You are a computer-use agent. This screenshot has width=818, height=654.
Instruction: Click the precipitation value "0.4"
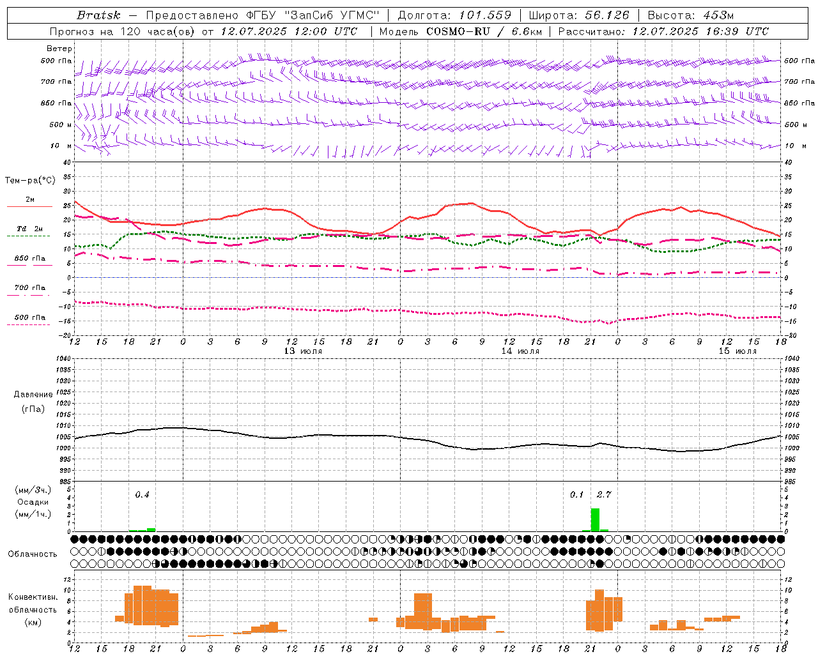tap(142, 494)
